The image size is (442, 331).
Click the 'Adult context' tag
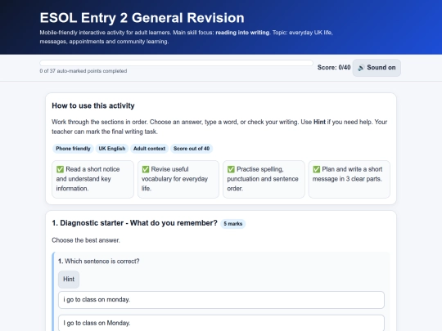(x=150, y=149)
